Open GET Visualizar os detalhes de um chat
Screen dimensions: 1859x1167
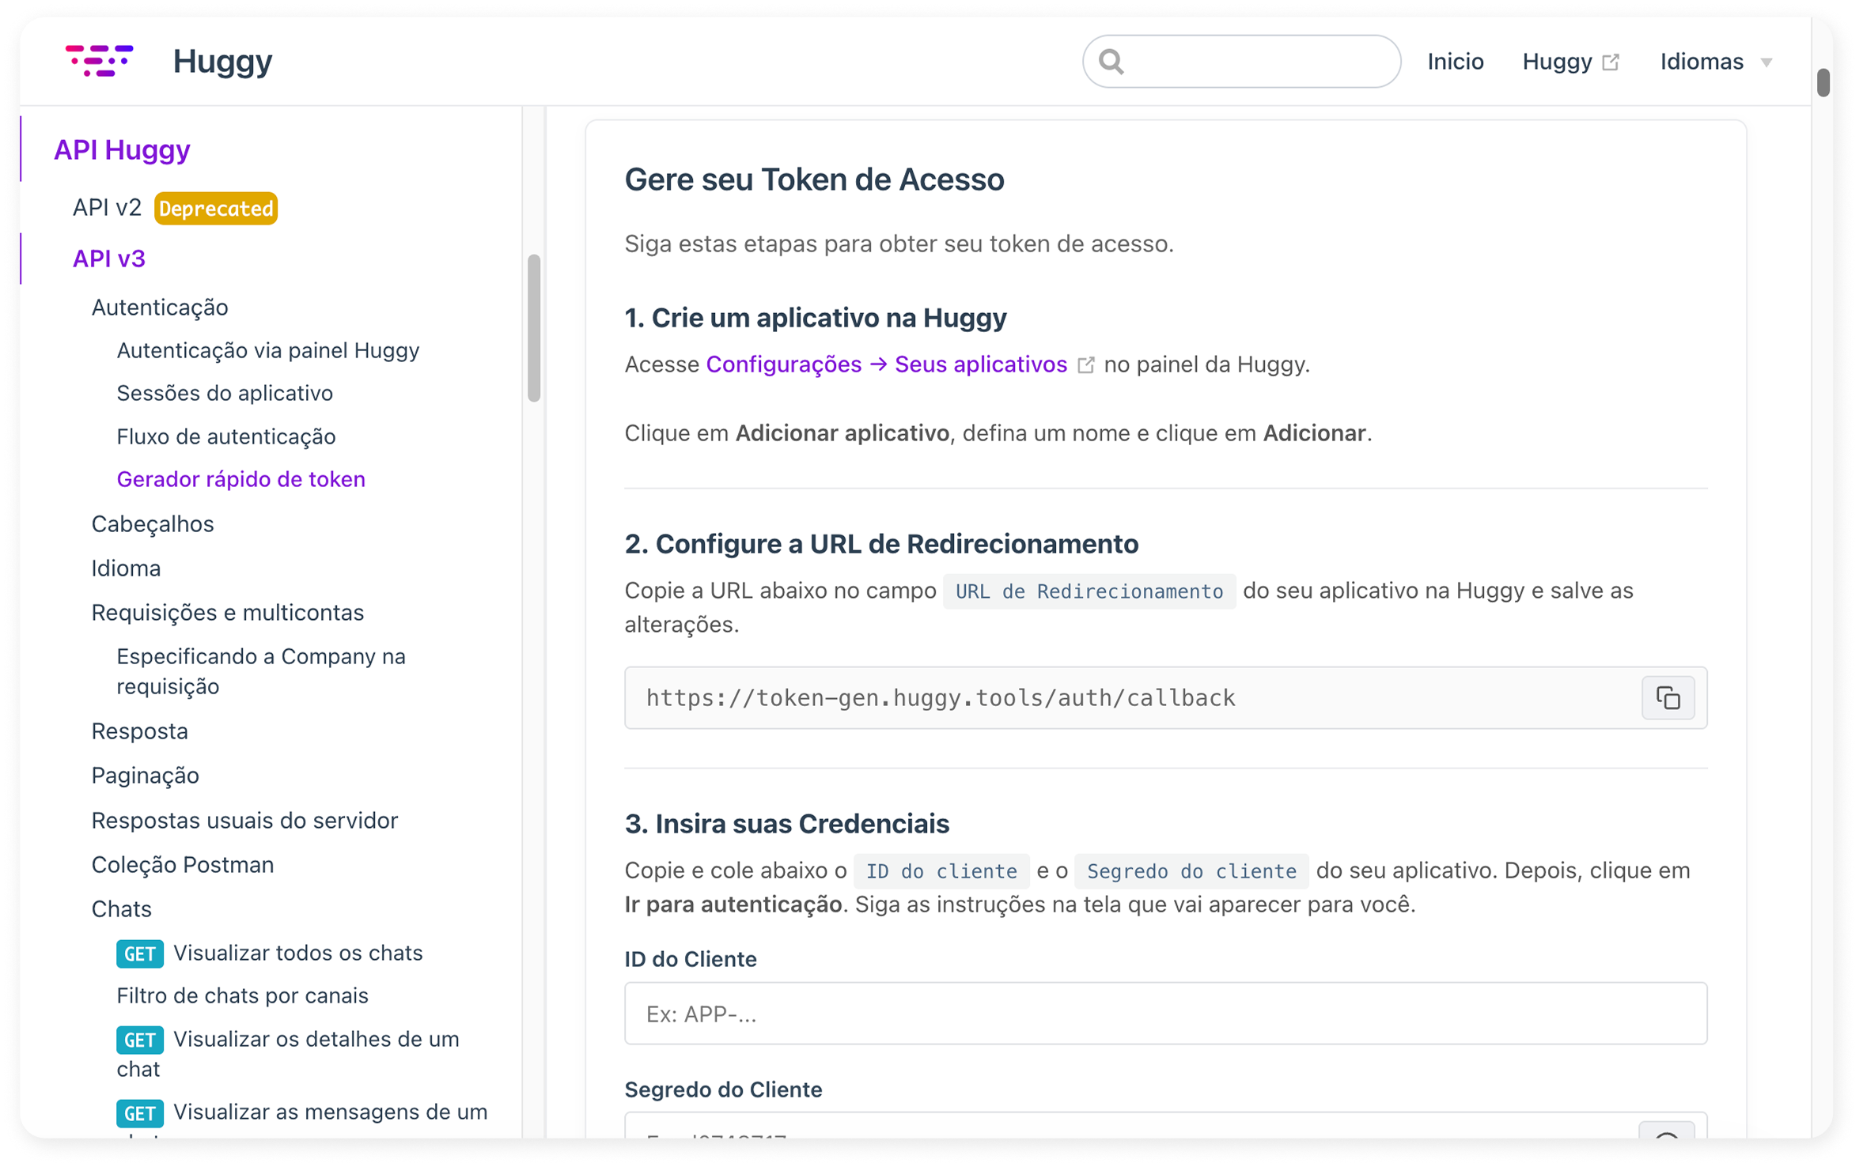pos(288,1053)
